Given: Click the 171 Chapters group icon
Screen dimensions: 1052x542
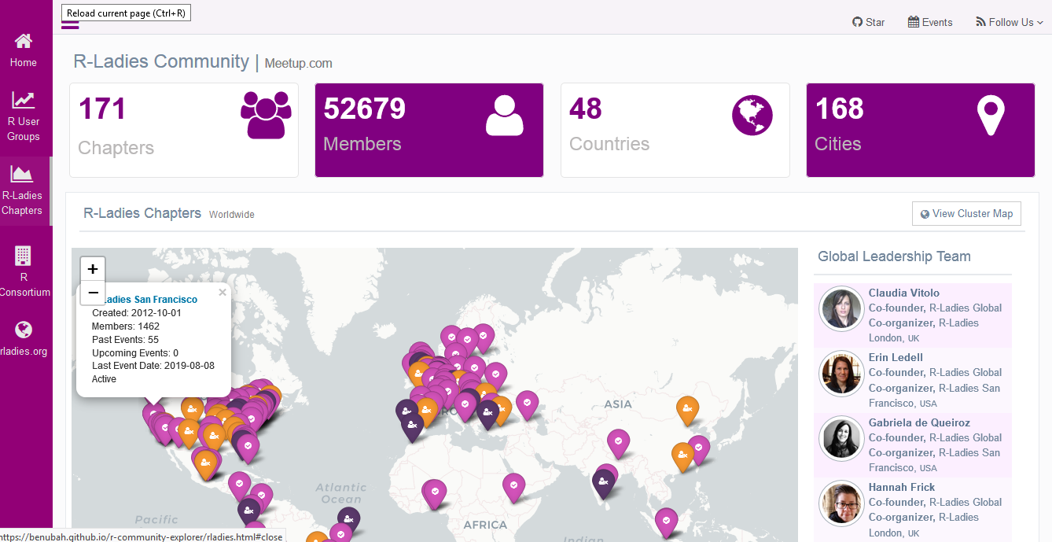Looking at the screenshot, I should [x=266, y=115].
